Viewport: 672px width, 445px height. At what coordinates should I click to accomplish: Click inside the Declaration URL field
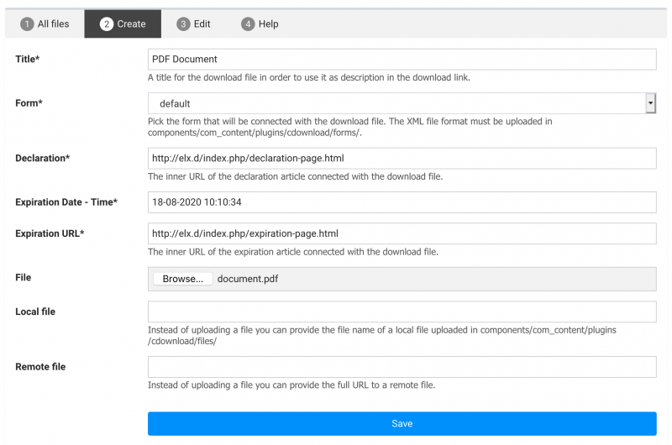[x=402, y=159]
